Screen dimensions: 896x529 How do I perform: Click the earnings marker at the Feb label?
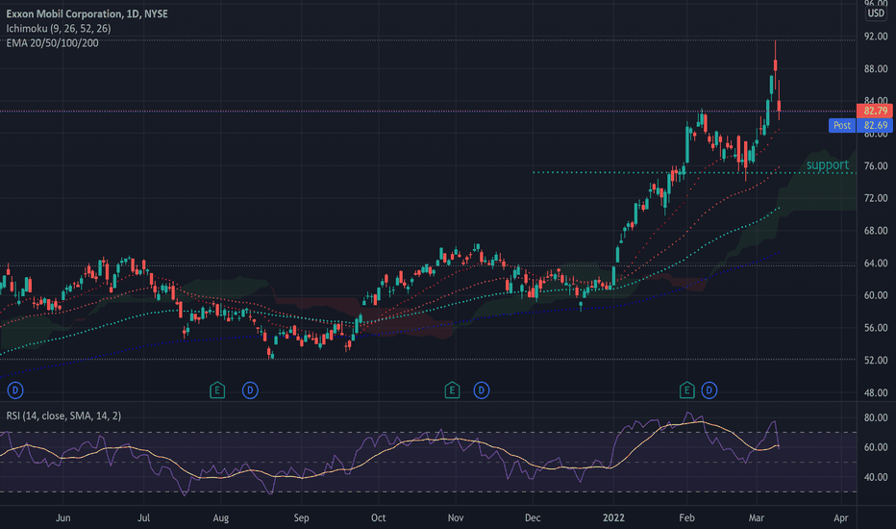coord(686,390)
